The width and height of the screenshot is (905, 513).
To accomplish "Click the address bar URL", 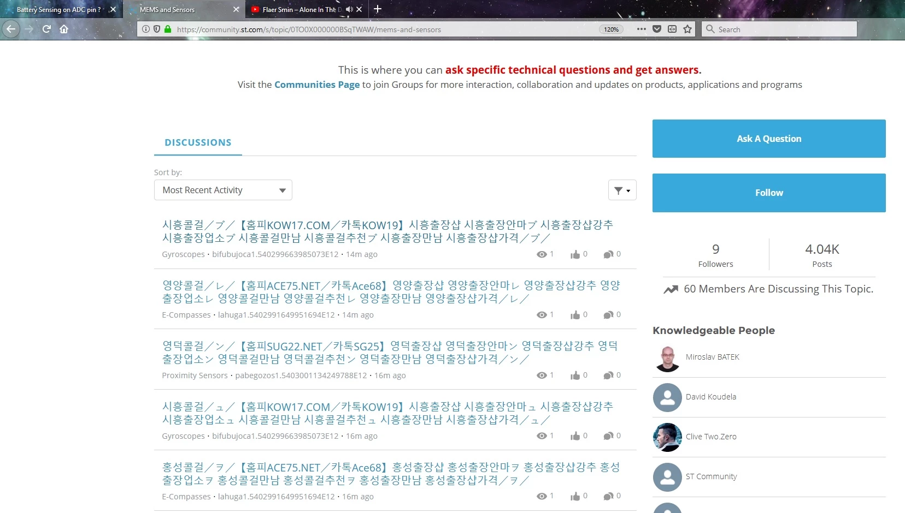I will point(309,29).
